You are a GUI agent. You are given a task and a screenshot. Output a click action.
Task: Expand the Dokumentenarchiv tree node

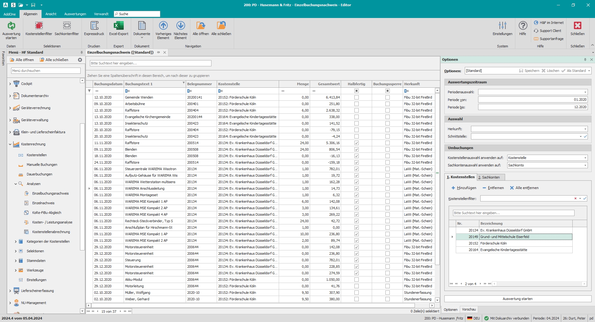click(10, 96)
